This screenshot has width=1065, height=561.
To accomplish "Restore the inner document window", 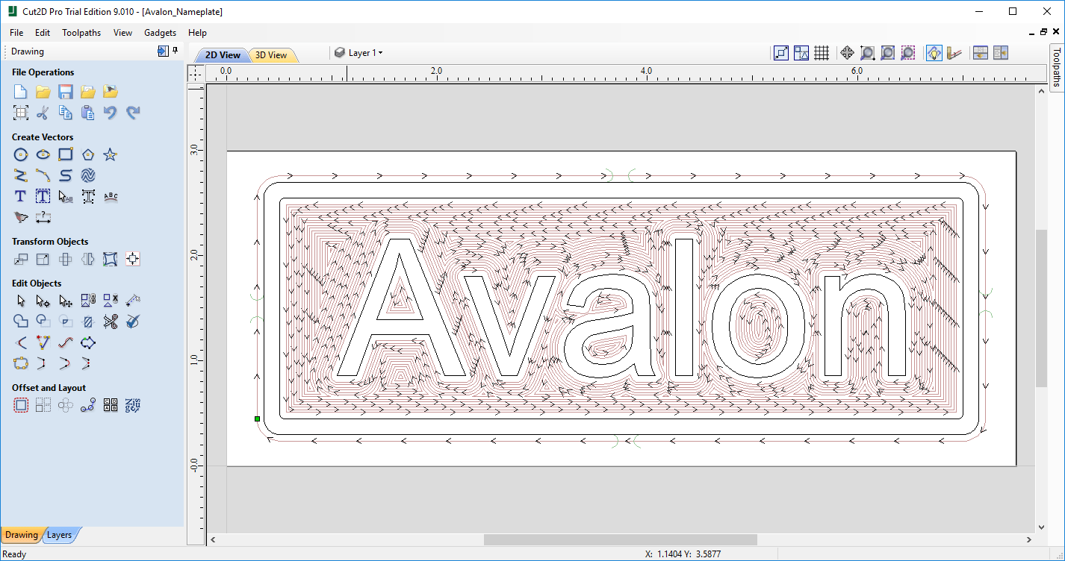I will click(x=1043, y=32).
